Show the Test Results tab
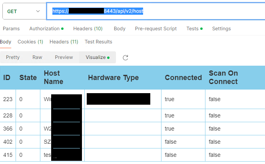The height and width of the screenshot is (164, 265). pyautogui.click(x=98, y=42)
